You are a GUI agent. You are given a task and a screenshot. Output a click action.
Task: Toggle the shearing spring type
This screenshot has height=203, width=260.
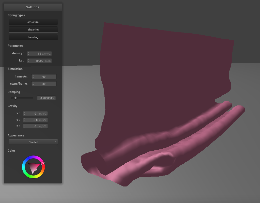click(33, 30)
